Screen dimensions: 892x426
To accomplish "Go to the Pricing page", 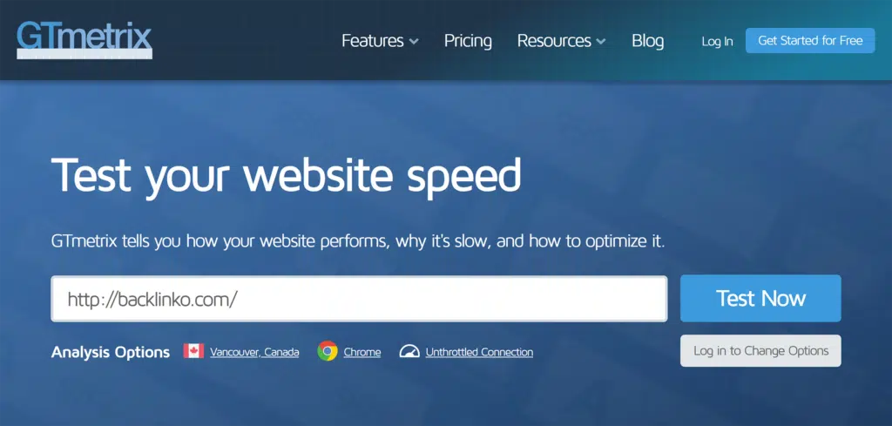I will (x=468, y=41).
